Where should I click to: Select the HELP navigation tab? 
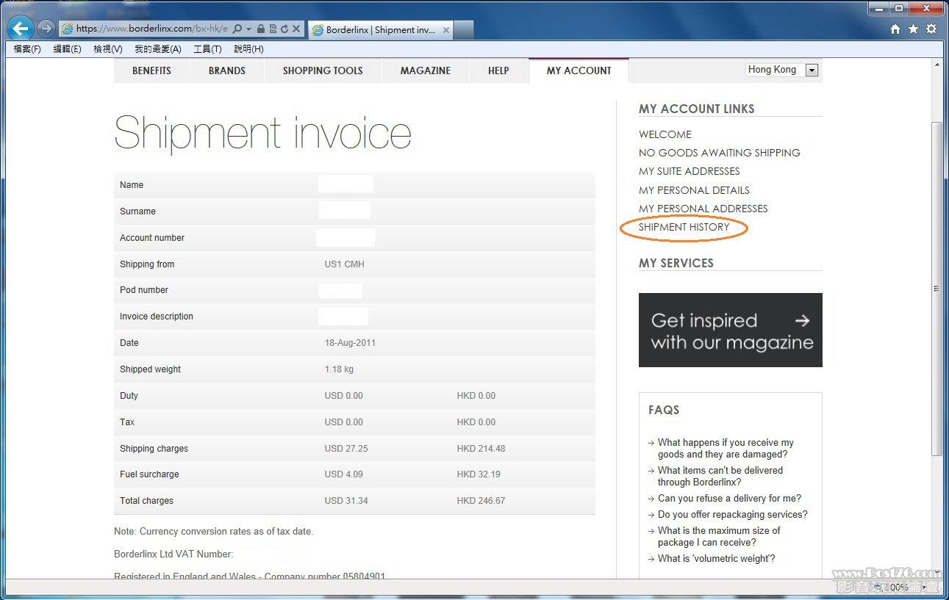(498, 71)
